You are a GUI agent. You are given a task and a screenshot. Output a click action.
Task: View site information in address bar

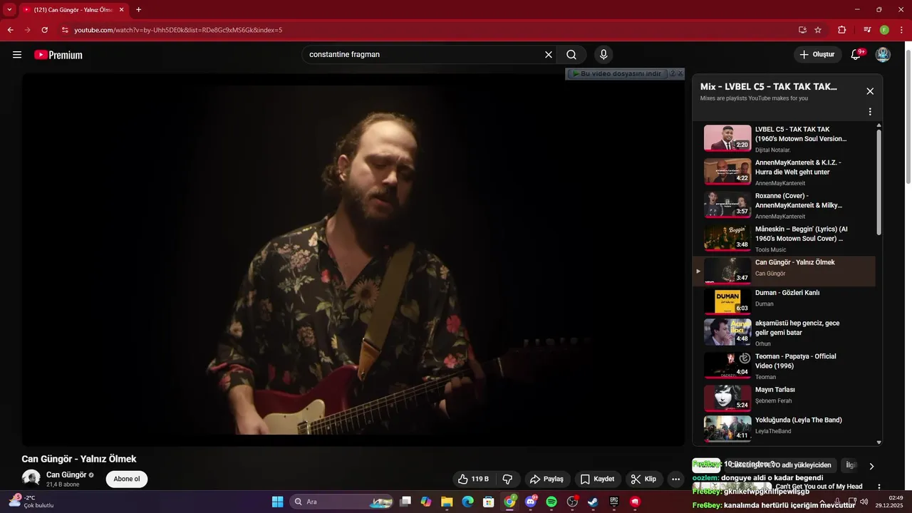(x=65, y=30)
